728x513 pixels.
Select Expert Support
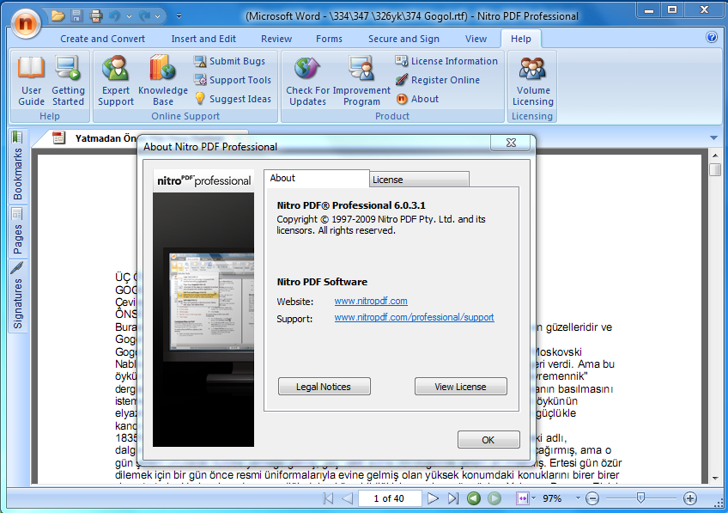115,77
